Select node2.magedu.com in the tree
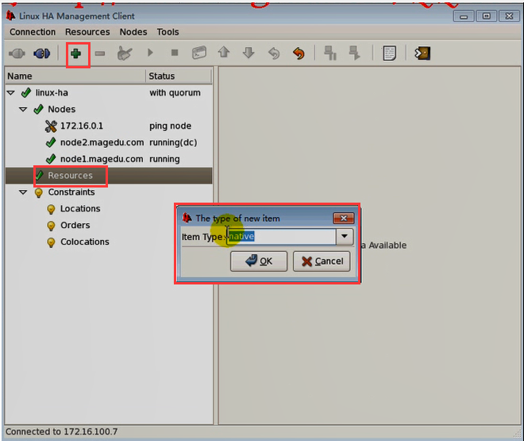 (102, 143)
